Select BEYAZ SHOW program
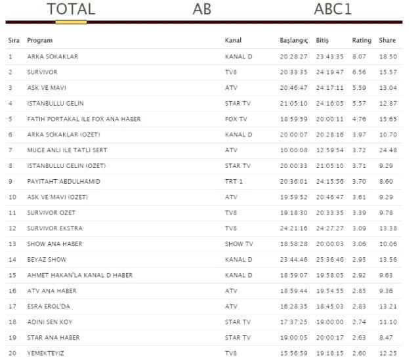This screenshot has width=420, height=361. pos(47,259)
